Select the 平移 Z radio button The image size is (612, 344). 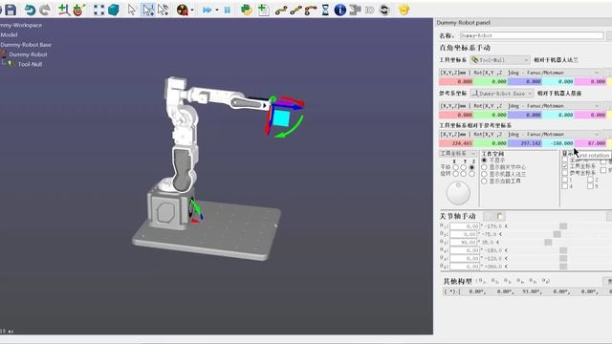tap(471, 167)
